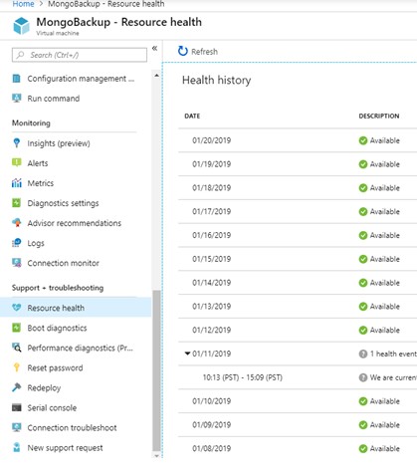Viewport: 417px width, 474px height.
Task: Click the Performance diagnostics magnifier icon
Action: coord(17,348)
